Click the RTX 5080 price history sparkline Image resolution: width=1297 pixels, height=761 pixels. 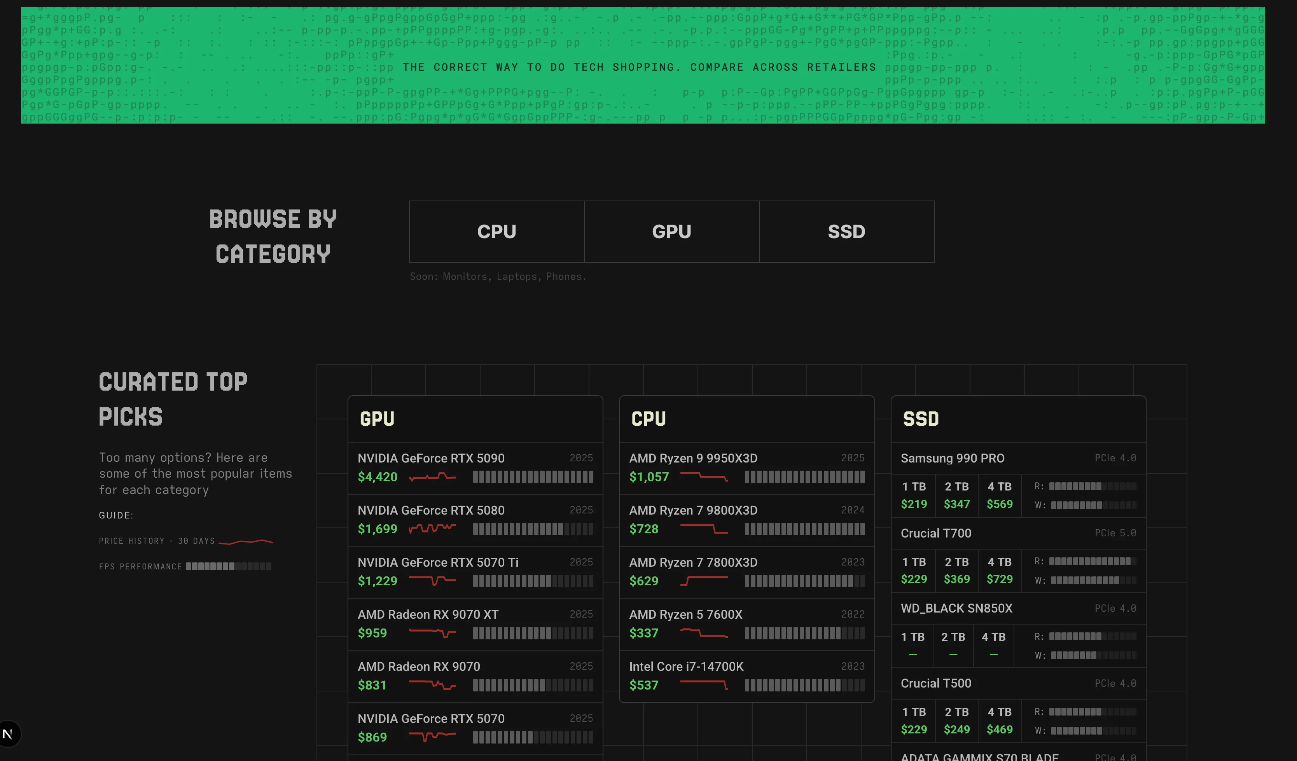[x=432, y=529]
